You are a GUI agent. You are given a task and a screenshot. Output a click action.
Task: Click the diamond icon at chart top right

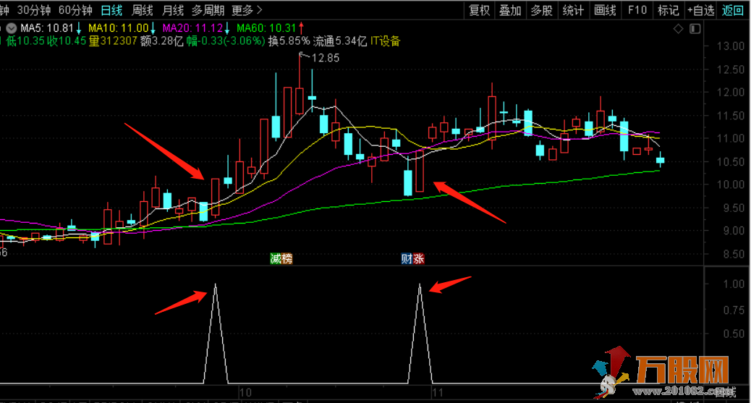(678, 29)
